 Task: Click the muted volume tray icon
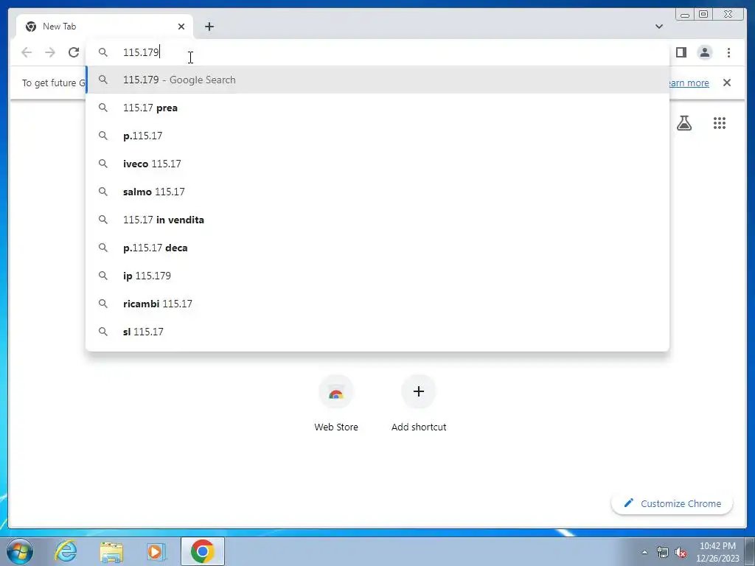pos(681,552)
